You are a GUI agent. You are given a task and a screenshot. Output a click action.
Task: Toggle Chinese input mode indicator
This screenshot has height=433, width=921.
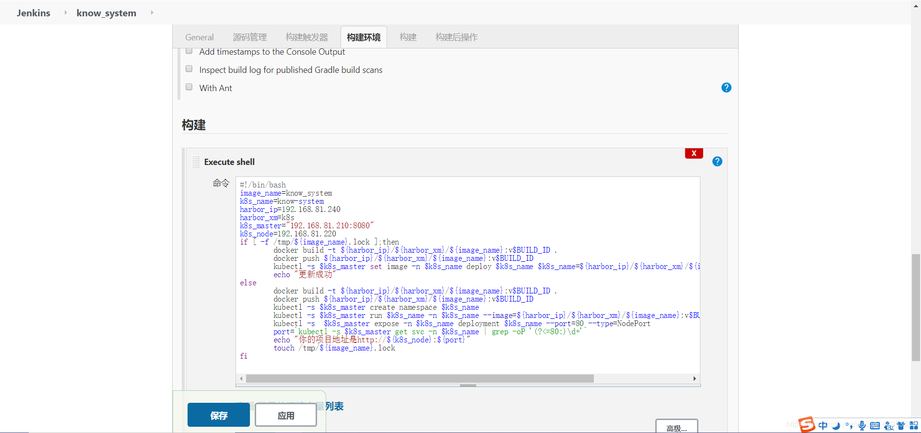click(x=823, y=425)
